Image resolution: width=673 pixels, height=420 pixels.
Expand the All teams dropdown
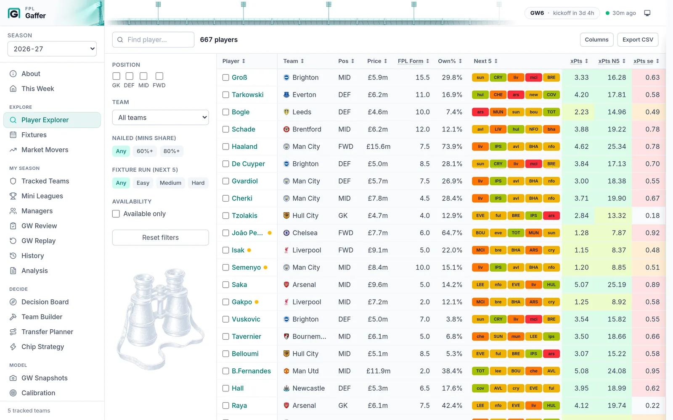[161, 118]
